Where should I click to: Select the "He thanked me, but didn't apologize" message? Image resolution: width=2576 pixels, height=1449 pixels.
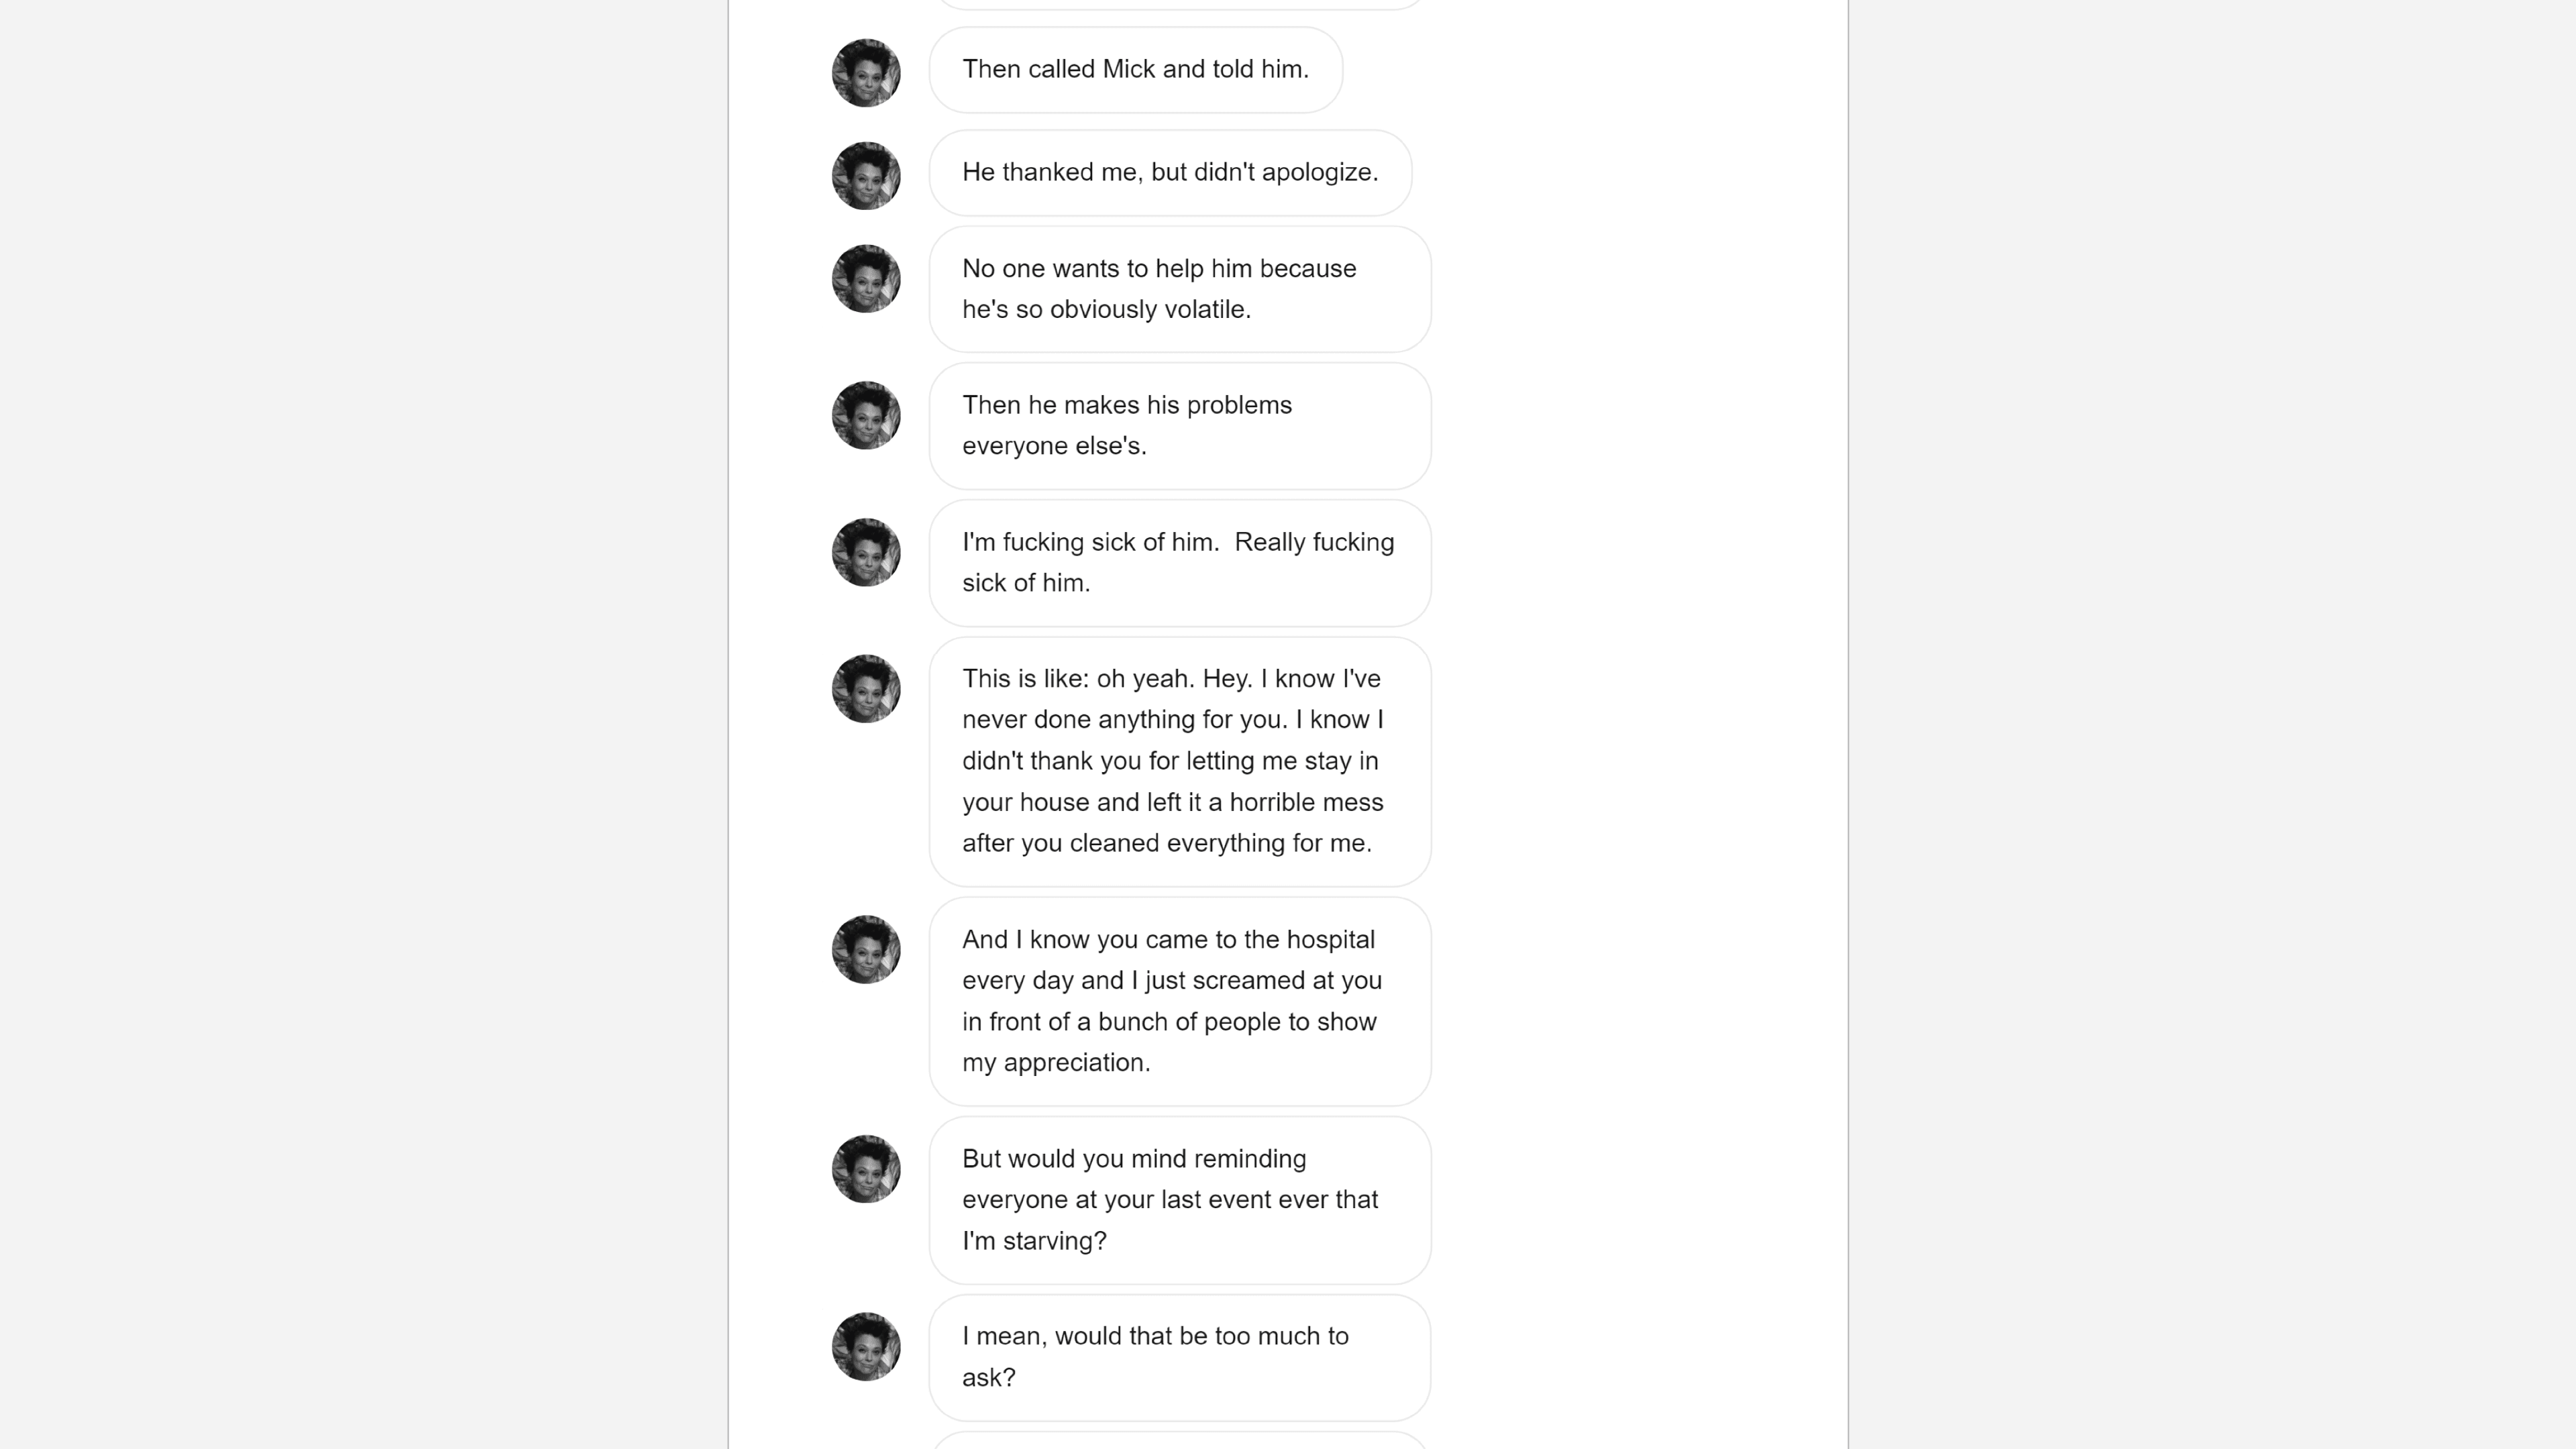(x=1170, y=173)
